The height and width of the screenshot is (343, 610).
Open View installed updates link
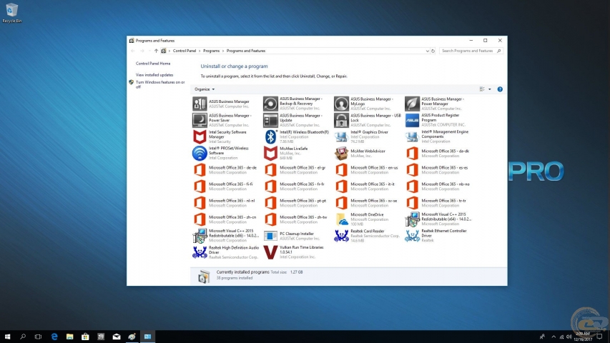pos(154,75)
